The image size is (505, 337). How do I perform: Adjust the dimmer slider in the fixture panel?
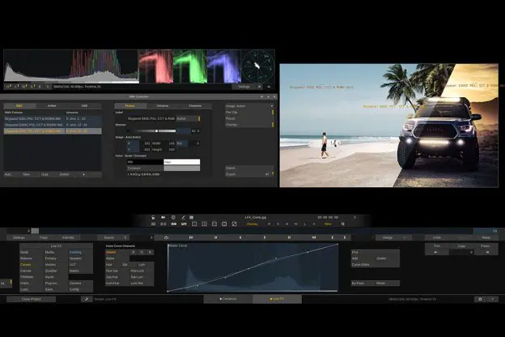click(x=151, y=131)
